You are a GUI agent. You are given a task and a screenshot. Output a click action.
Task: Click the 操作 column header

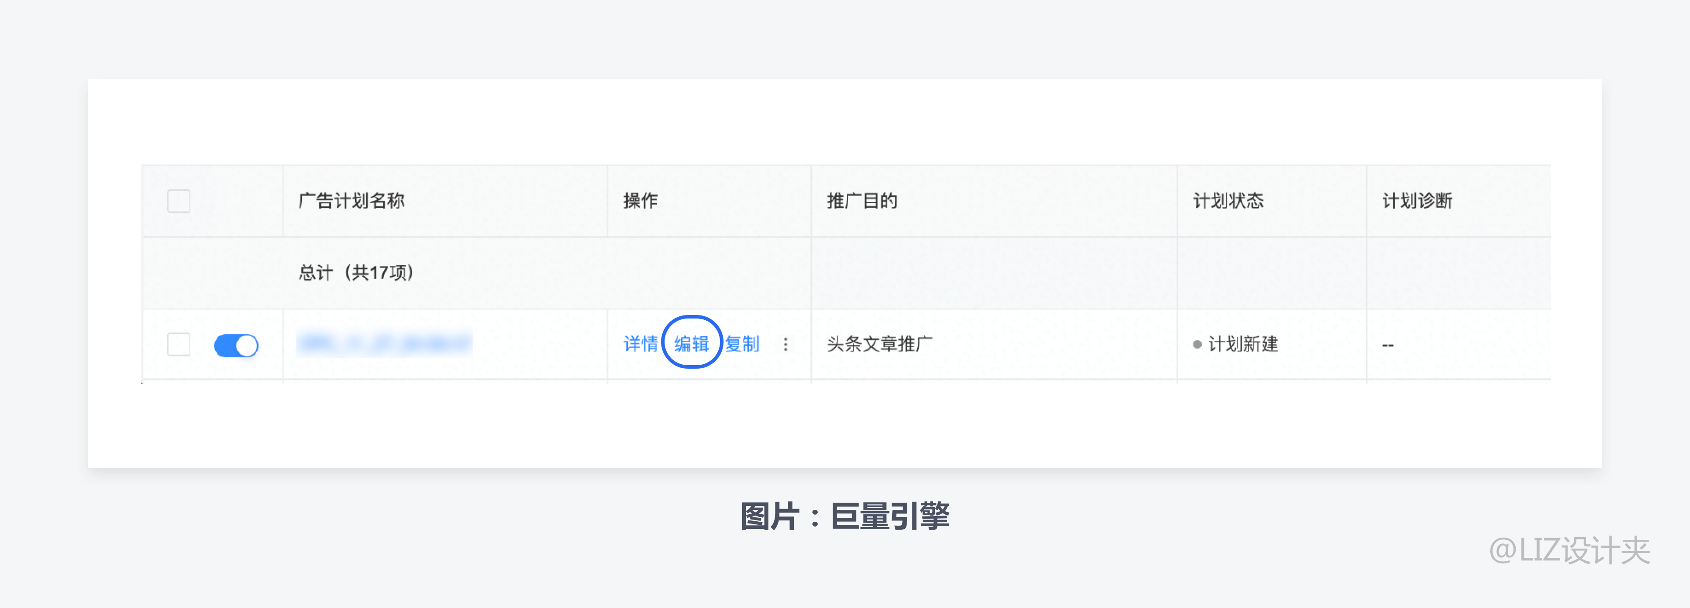pos(640,201)
